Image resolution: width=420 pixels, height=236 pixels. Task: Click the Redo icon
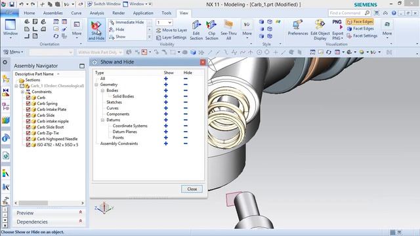32,4
